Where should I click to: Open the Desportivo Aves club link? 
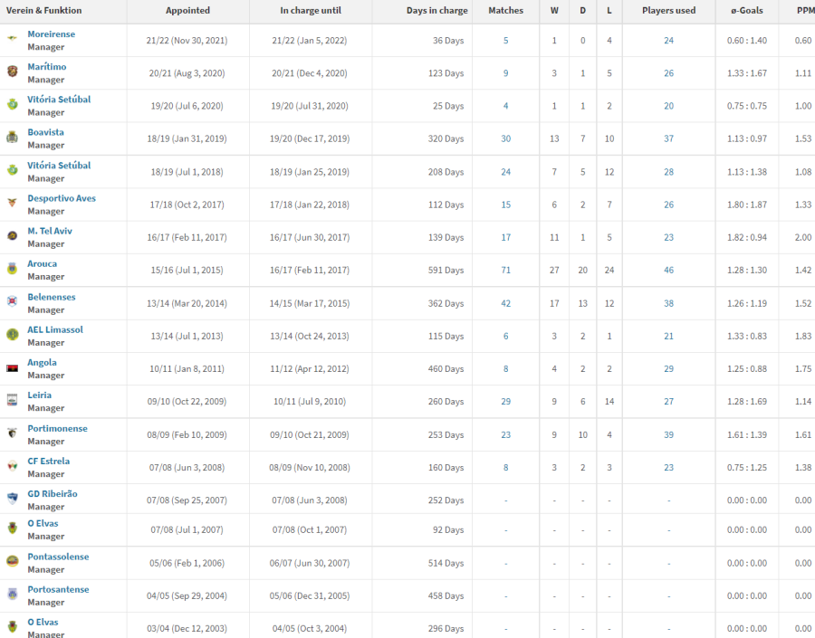pos(62,198)
